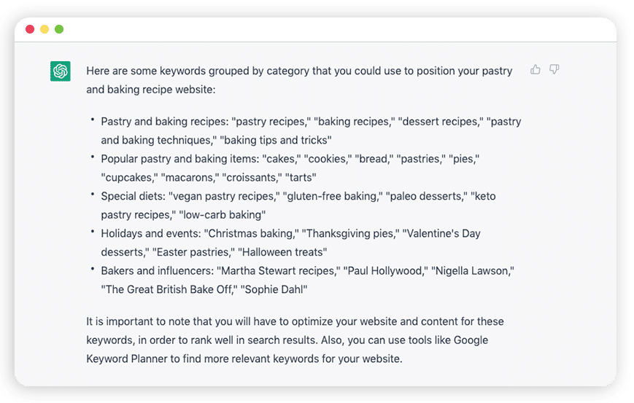
Task: Click the 'Holidays and events' bullet text
Action: (150, 233)
